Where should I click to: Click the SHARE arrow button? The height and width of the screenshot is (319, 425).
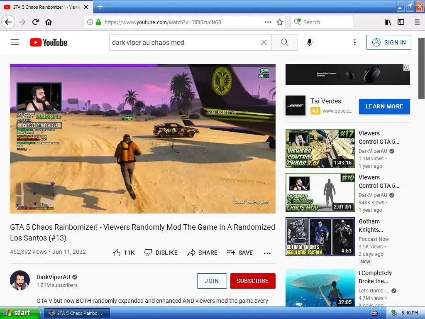tap(203, 253)
